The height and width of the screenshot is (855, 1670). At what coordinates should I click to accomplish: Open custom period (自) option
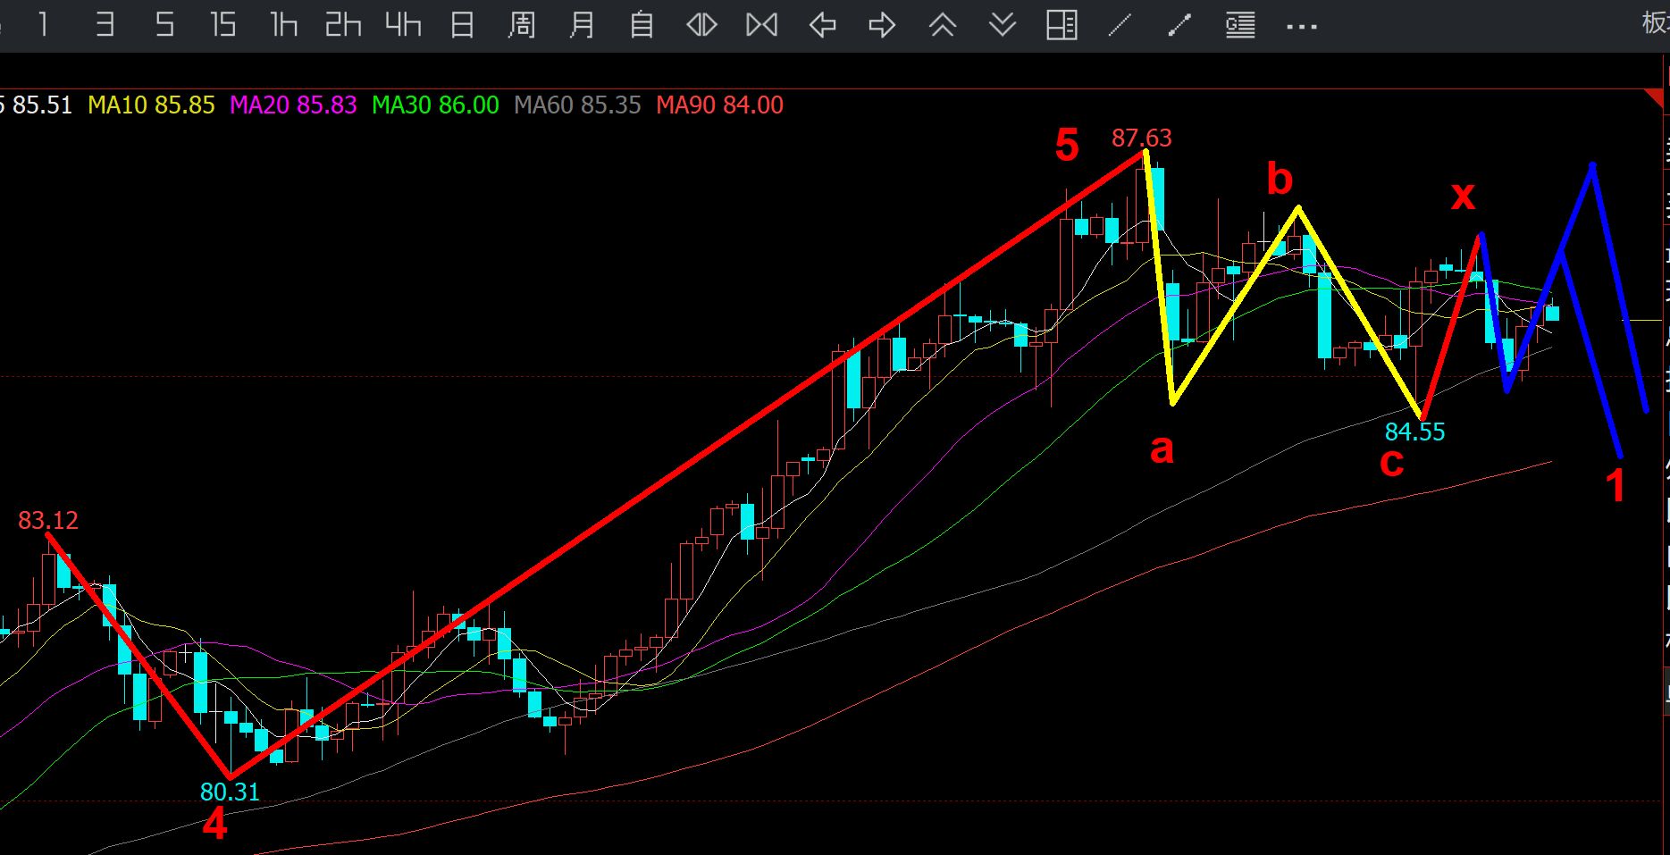click(x=642, y=25)
